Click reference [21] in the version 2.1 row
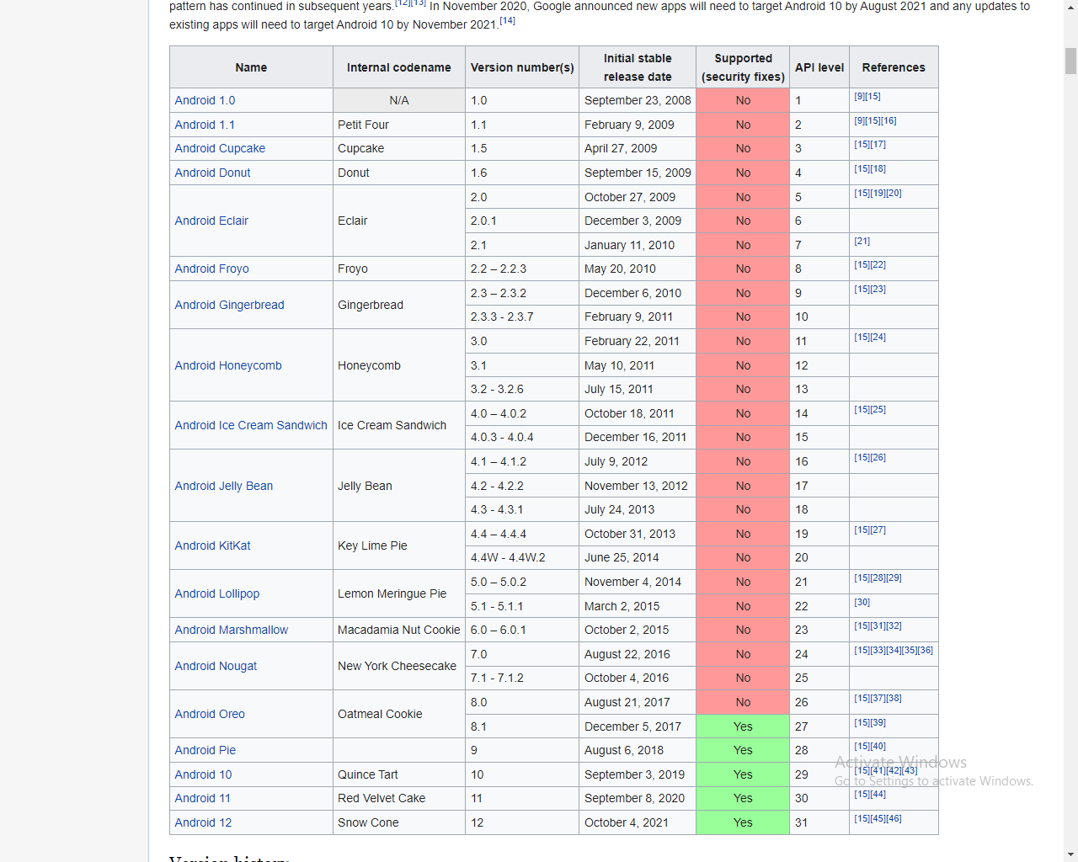 point(862,241)
